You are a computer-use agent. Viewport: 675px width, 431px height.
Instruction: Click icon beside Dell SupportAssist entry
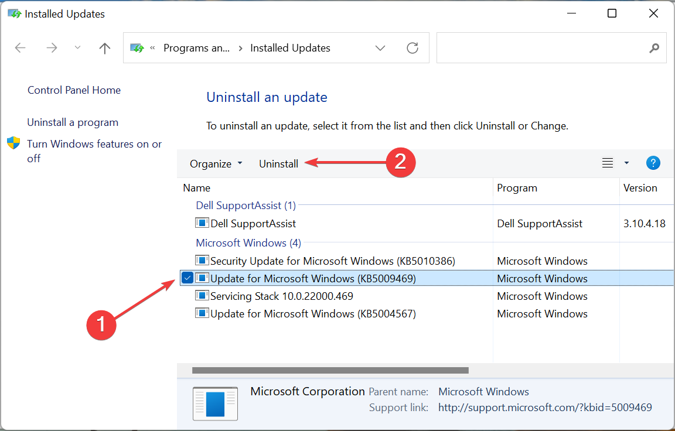[x=202, y=223]
